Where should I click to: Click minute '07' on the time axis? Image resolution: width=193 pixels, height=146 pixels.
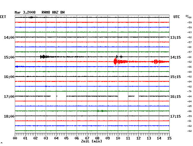87,138
